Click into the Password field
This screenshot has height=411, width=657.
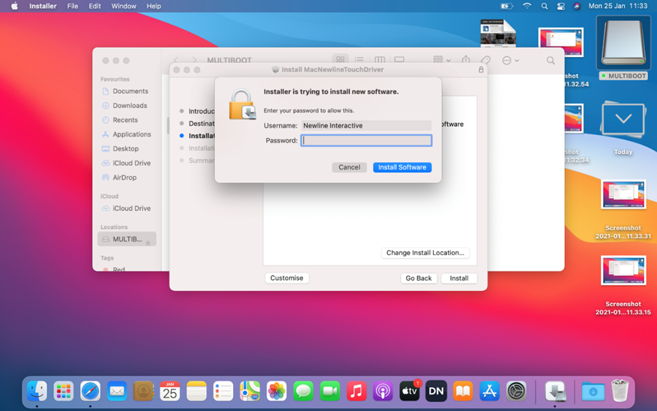pyautogui.click(x=366, y=140)
